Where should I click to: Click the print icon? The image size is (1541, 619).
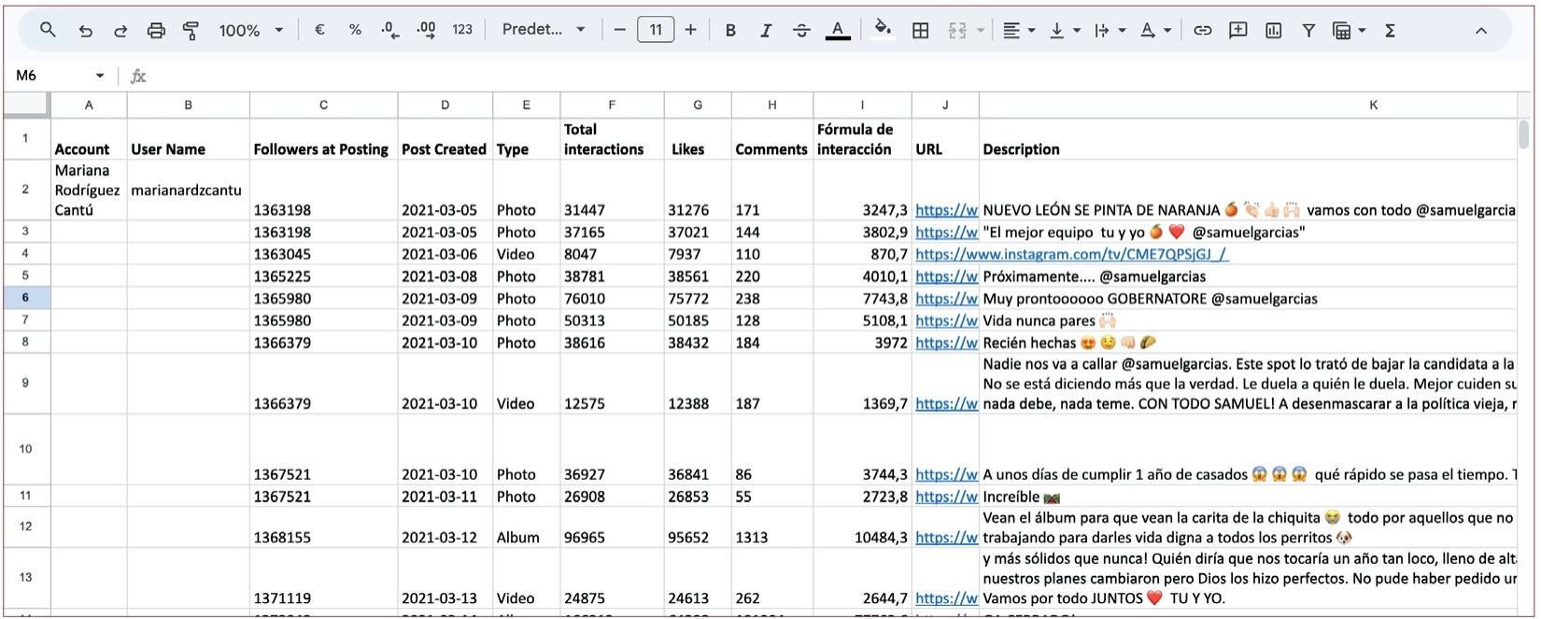coord(156,30)
